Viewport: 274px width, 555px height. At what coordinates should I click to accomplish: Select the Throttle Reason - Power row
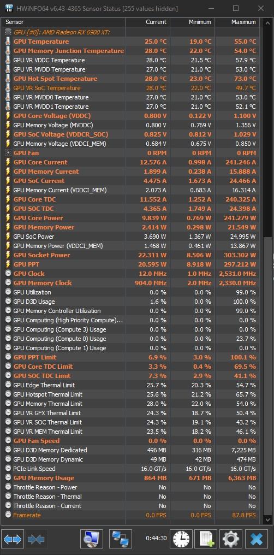[131, 487]
